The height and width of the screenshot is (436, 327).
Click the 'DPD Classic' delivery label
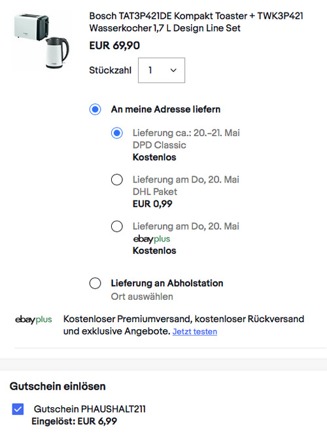(x=160, y=145)
